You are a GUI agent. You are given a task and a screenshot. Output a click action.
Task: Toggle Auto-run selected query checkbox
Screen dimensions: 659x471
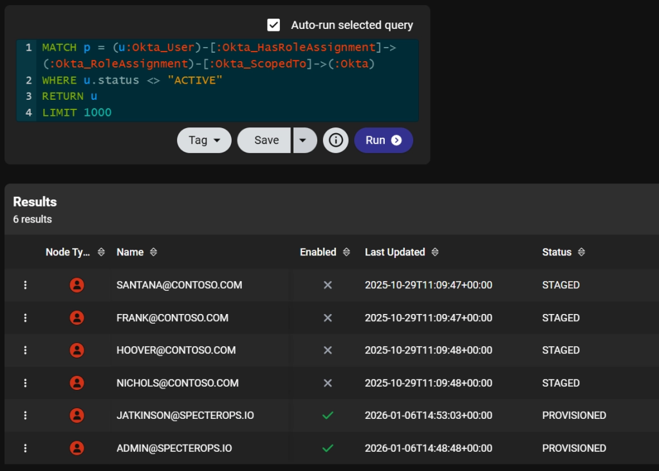(x=274, y=25)
